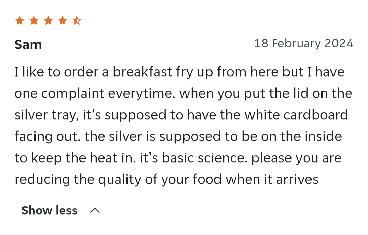Image resolution: width=368 pixels, height=235 pixels.
Task: Click the word "everytime" in the review
Action: point(141,93)
